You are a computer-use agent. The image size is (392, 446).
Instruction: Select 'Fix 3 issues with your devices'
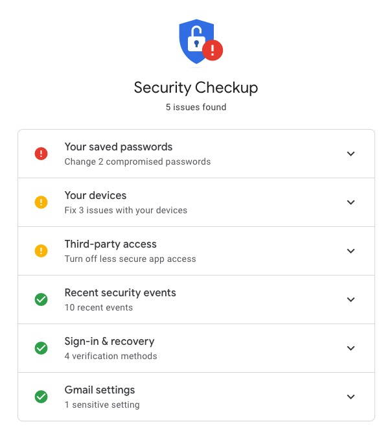[126, 211]
